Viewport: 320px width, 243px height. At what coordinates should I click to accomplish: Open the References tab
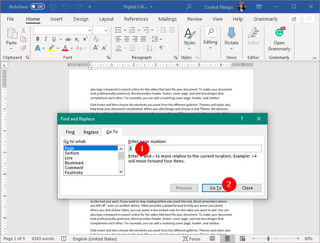(x=136, y=19)
